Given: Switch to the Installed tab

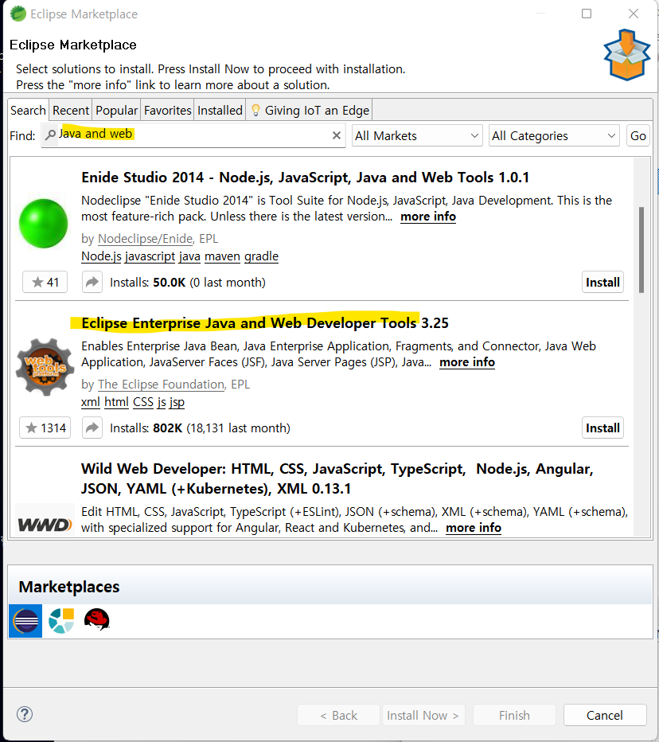Looking at the screenshot, I should (220, 110).
